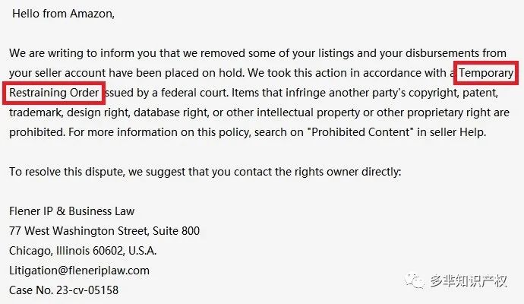This screenshot has width=524, height=304.
Task: Click the red-boxed "Restraining Order" phrase
Action: 55,93
